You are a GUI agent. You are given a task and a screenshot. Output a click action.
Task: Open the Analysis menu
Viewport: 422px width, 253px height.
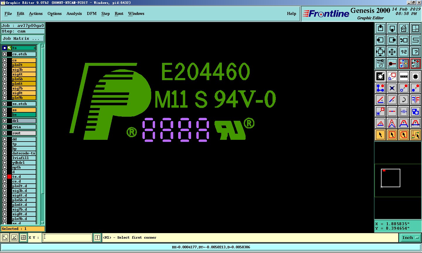tap(74, 13)
